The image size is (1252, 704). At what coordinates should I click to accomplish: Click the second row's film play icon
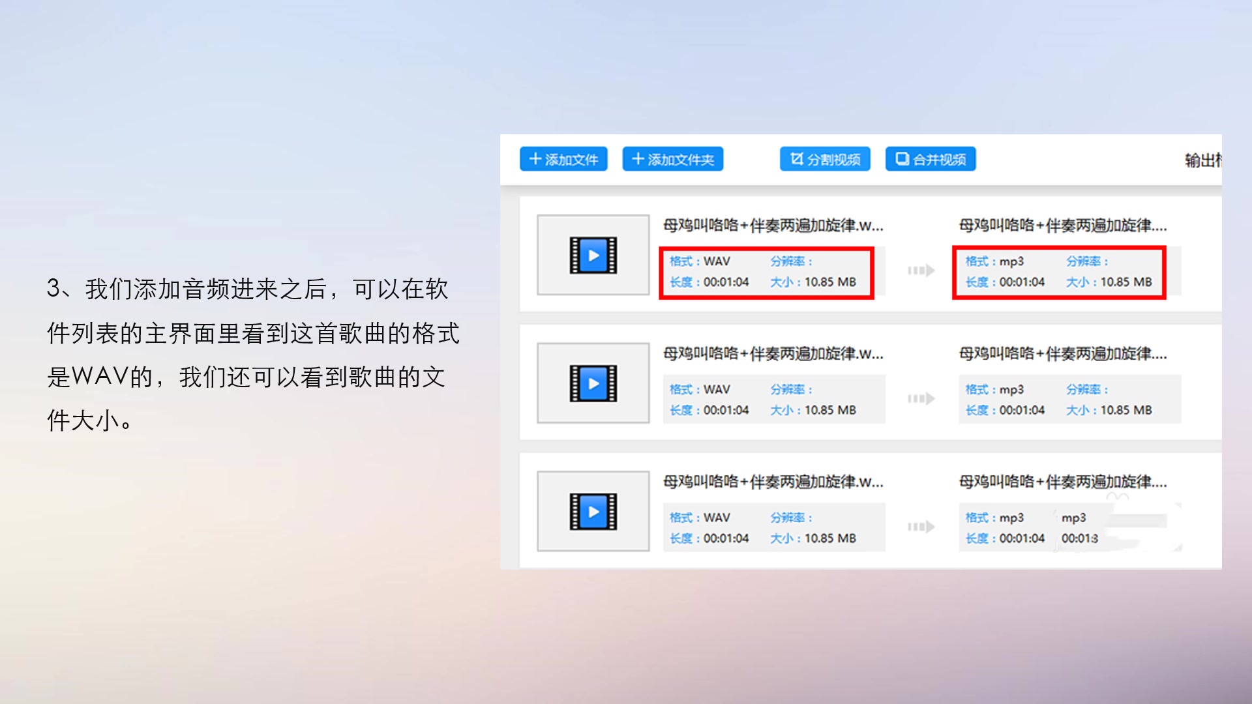pyautogui.click(x=593, y=383)
